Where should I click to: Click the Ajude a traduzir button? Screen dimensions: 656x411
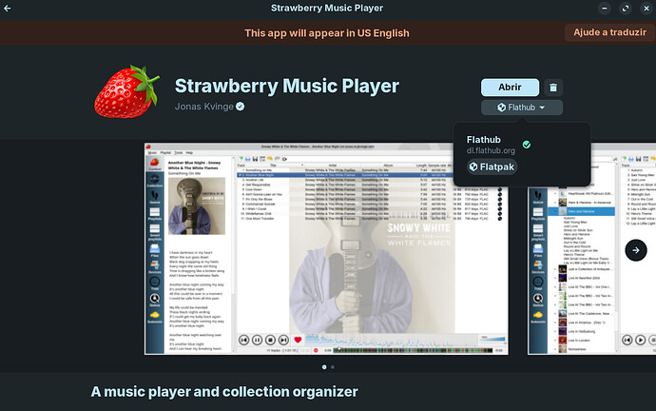pyautogui.click(x=609, y=32)
